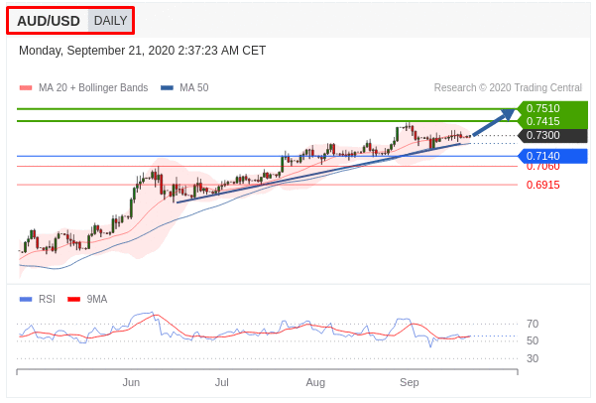Click the 9MA legend red swatch
The image size is (596, 403).
tap(73, 300)
